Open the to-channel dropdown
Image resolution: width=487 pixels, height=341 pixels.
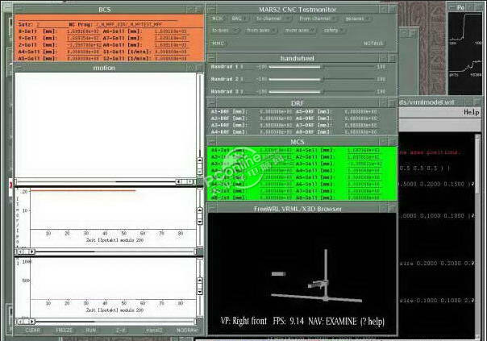point(270,18)
